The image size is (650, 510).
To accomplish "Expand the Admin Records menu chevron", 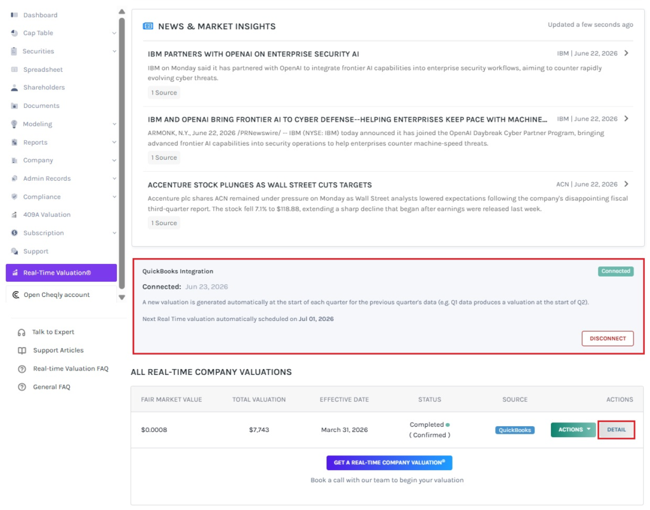I will [x=114, y=178].
